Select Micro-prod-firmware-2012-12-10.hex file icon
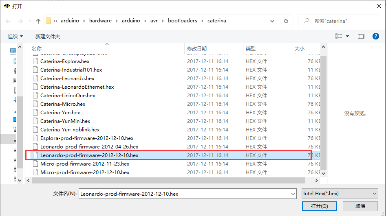 (x=35, y=172)
